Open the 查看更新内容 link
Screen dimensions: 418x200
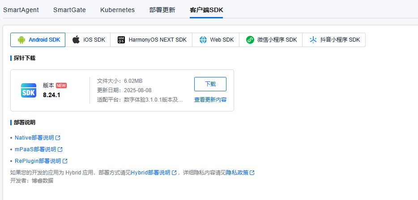click(x=210, y=100)
